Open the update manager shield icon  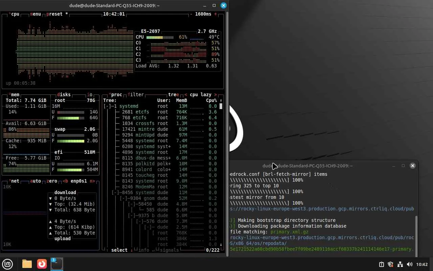390,264
